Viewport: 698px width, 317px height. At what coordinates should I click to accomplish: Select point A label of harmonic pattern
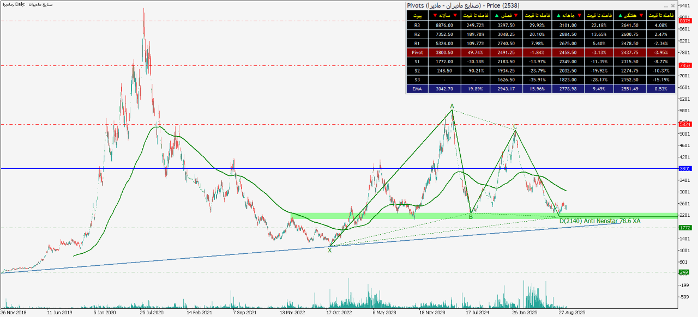452,106
